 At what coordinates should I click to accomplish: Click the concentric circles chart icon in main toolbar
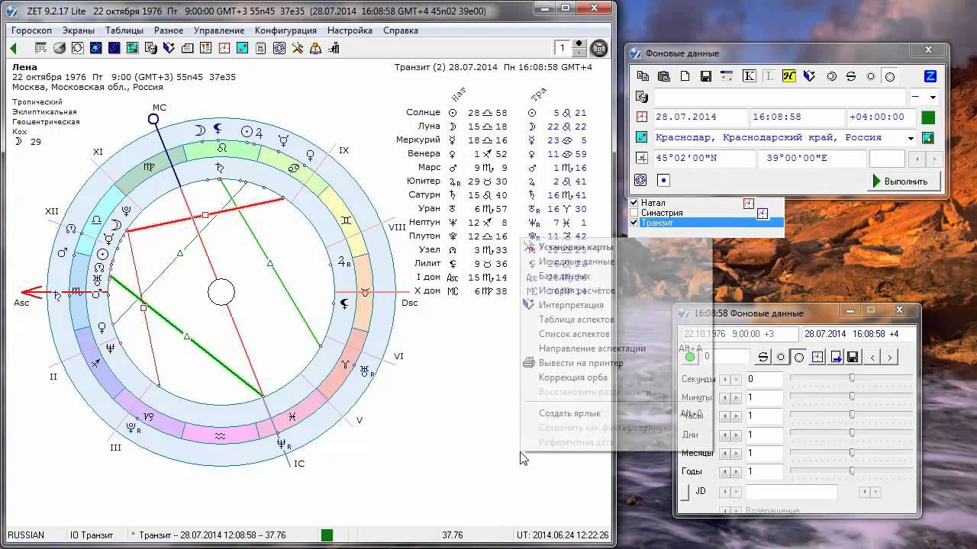click(279, 48)
